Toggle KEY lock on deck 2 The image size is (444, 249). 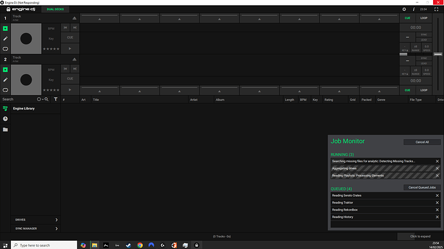tap(405, 71)
